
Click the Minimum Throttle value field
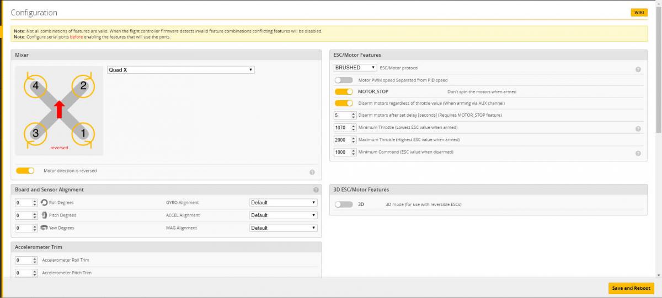(341, 128)
